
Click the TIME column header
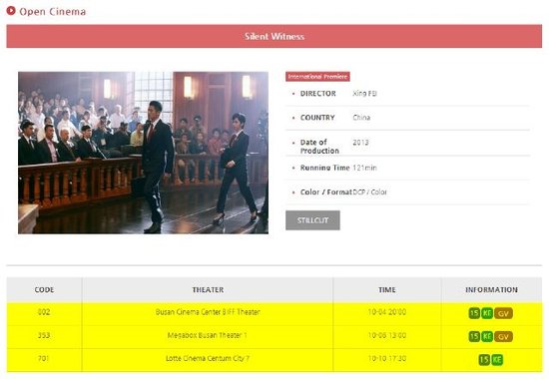coord(387,290)
